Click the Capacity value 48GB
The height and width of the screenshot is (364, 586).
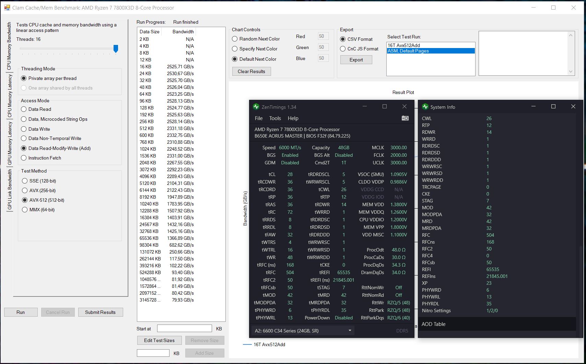point(344,148)
